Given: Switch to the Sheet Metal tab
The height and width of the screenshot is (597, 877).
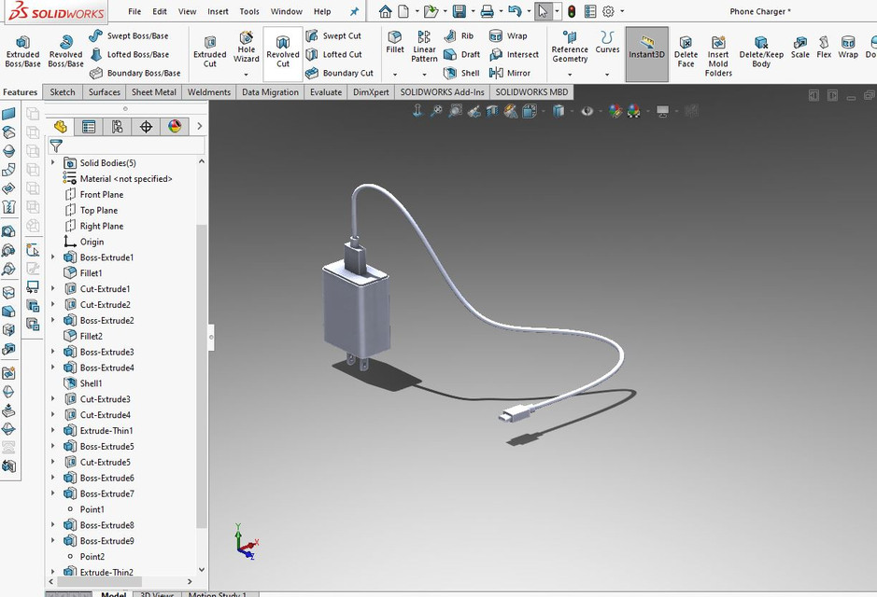Looking at the screenshot, I should 154,91.
